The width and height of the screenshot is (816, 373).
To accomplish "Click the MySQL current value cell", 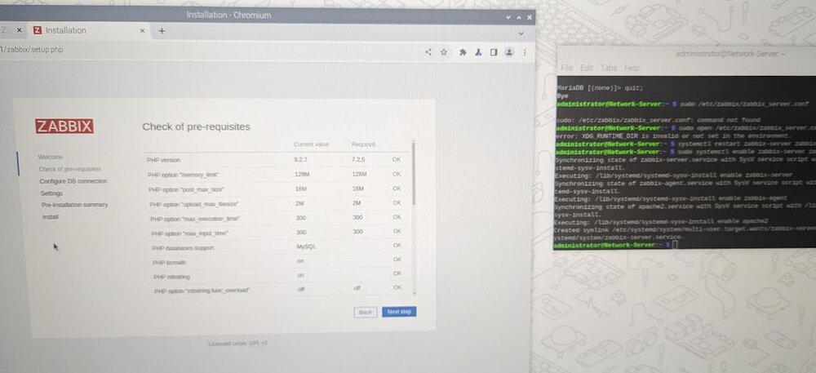I will pyautogui.click(x=306, y=246).
